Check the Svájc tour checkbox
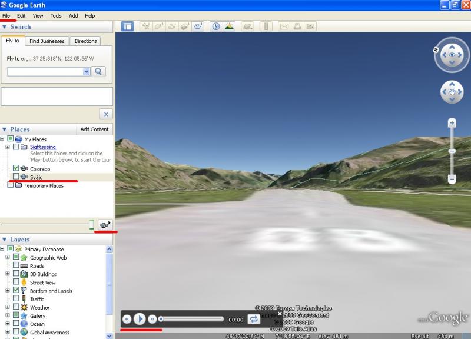The width and height of the screenshot is (471, 339). (16, 177)
